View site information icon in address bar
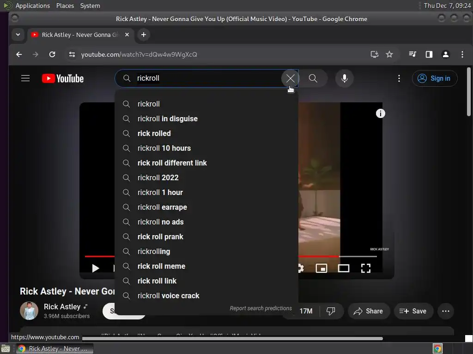473x354 pixels. pos(72,54)
